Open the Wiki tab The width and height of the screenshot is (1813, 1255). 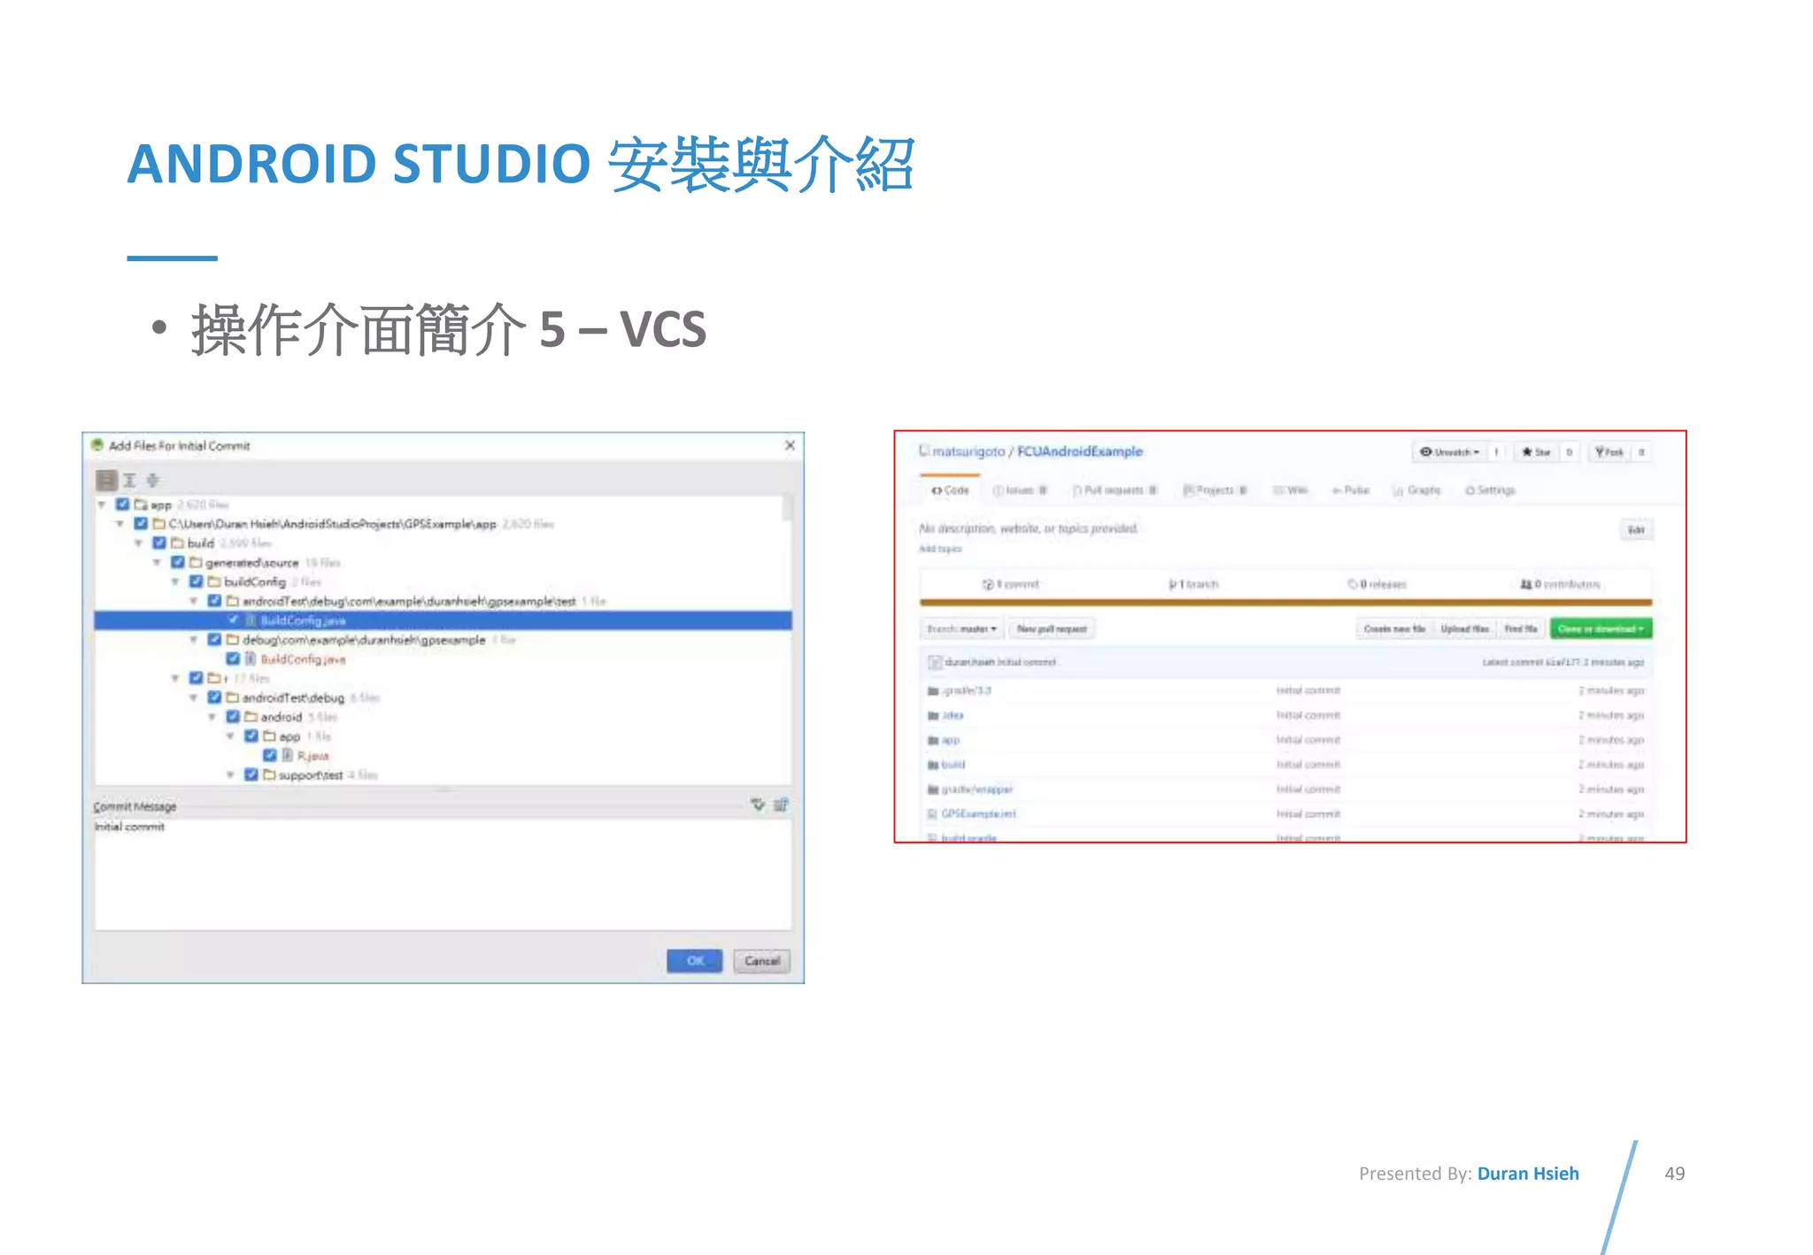1291,489
